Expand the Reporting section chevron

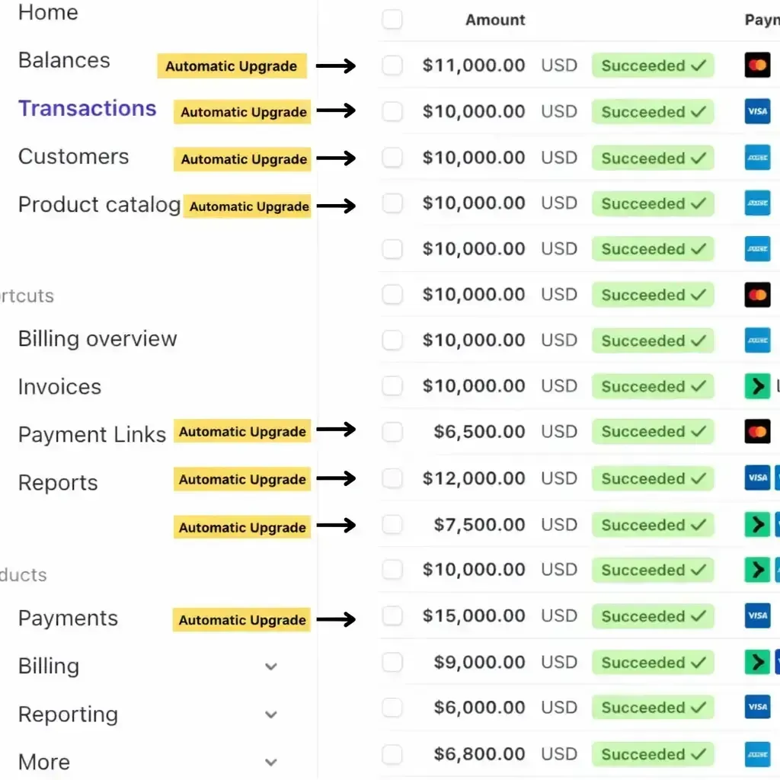[x=270, y=715]
